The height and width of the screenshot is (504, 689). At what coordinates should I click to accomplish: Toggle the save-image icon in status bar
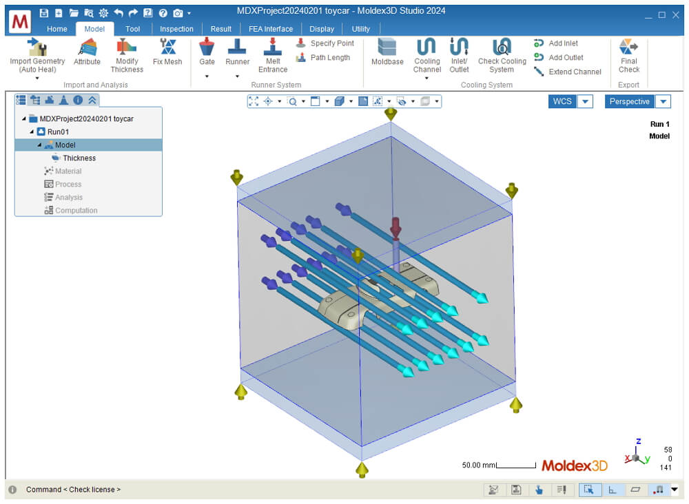tap(516, 490)
